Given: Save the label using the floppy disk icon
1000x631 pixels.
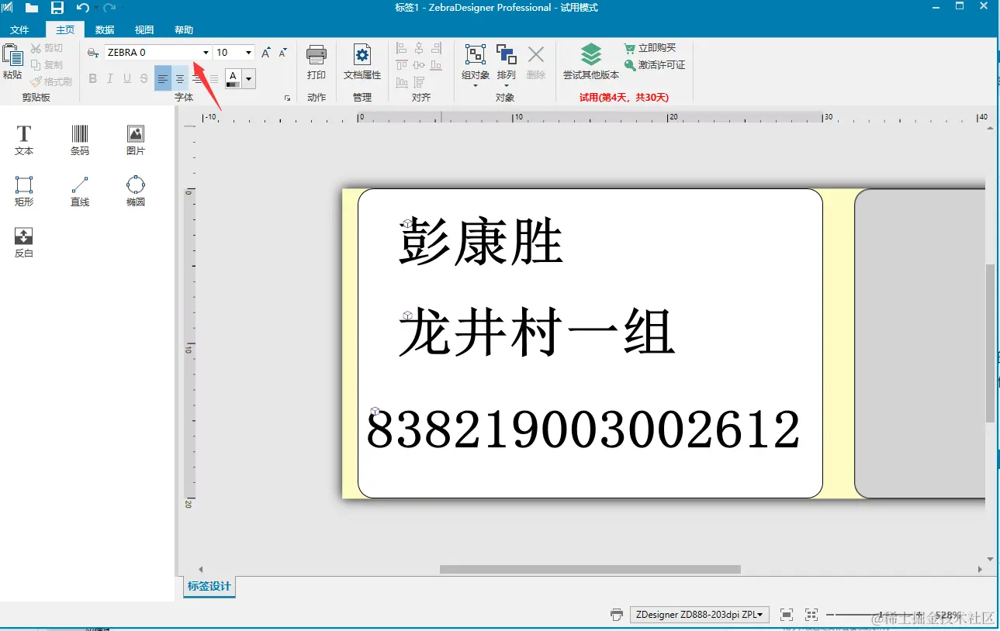Looking at the screenshot, I should click(x=57, y=8).
